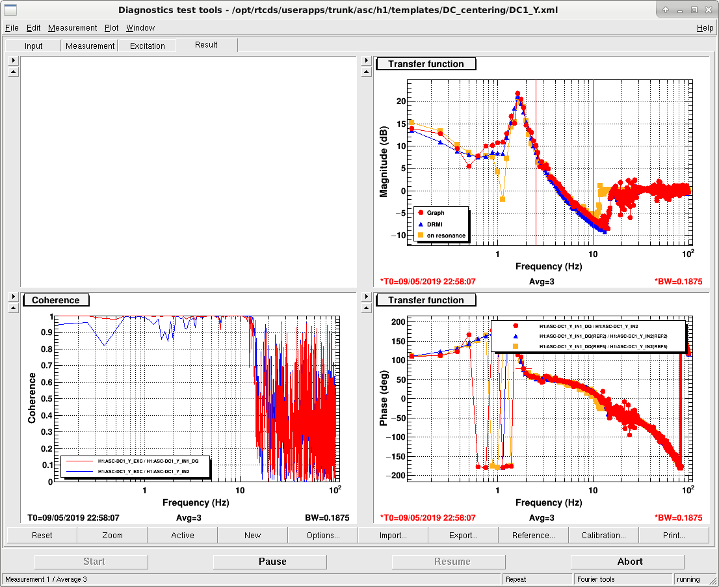Click right-arrow icon beside top Transfer function plot
This screenshot has height=587, width=719.
coord(366,60)
